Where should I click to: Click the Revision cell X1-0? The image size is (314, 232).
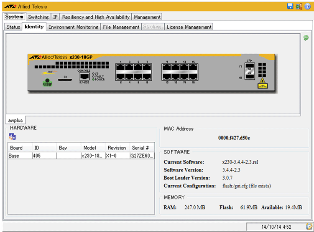(117, 156)
